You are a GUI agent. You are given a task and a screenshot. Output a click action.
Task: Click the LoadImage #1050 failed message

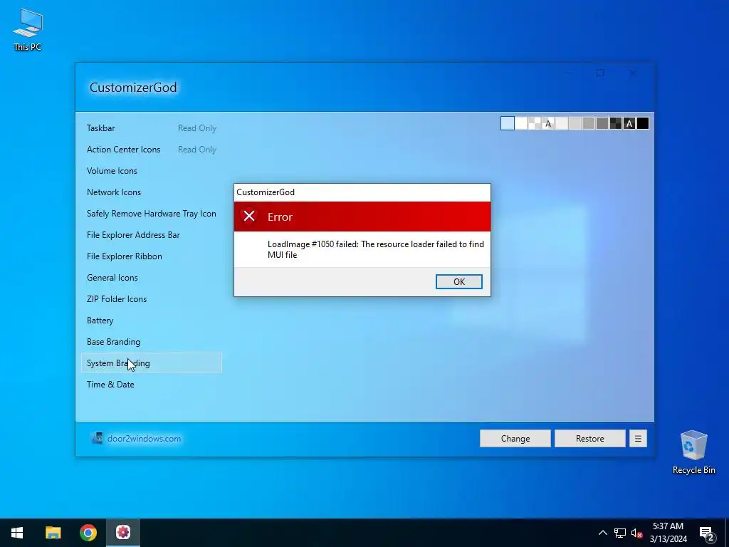376,249
